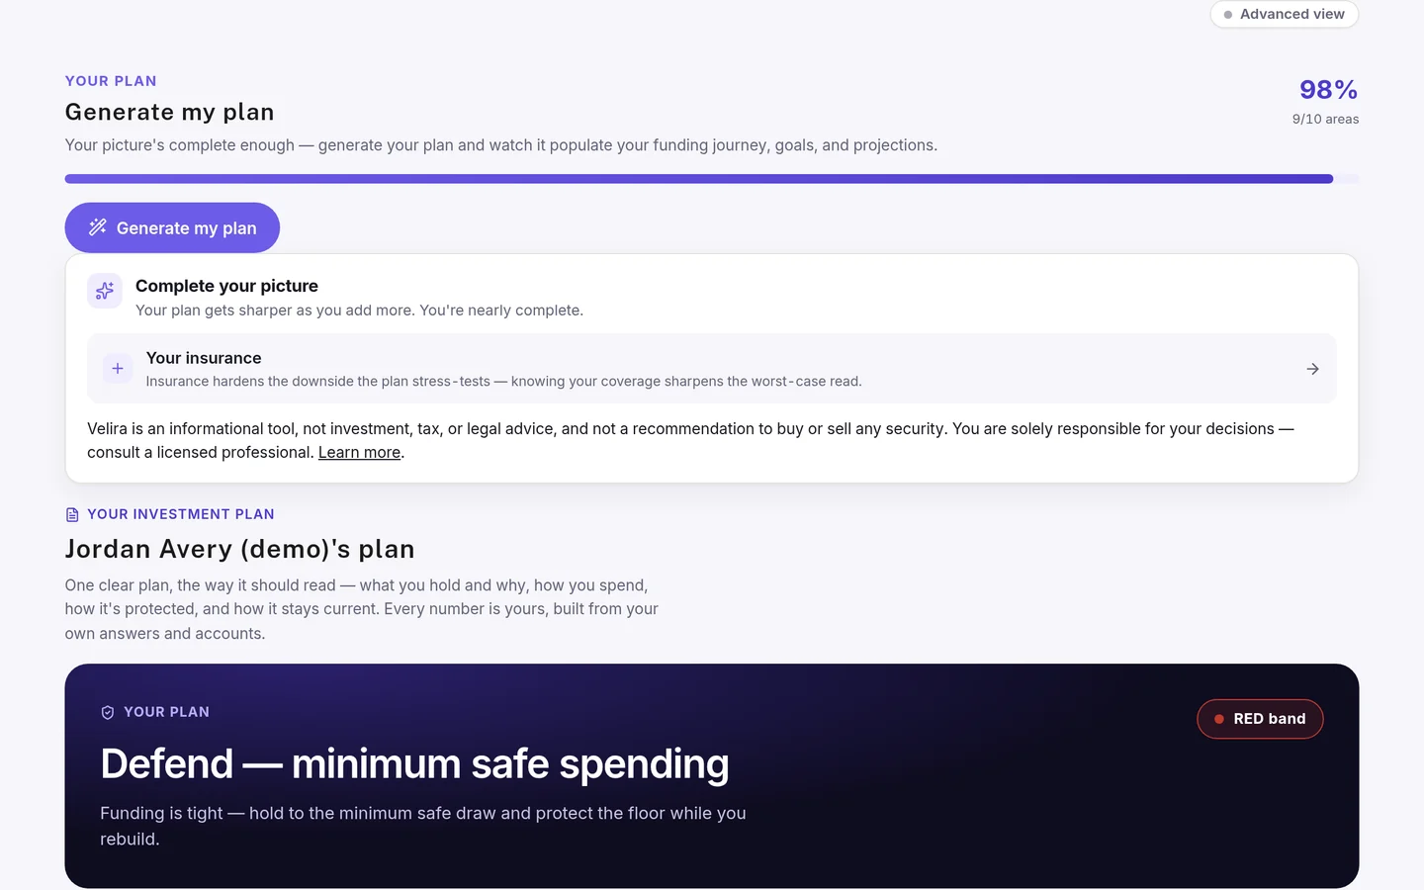
Task: Click the Generate my plan button
Action: pyautogui.click(x=172, y=227)
